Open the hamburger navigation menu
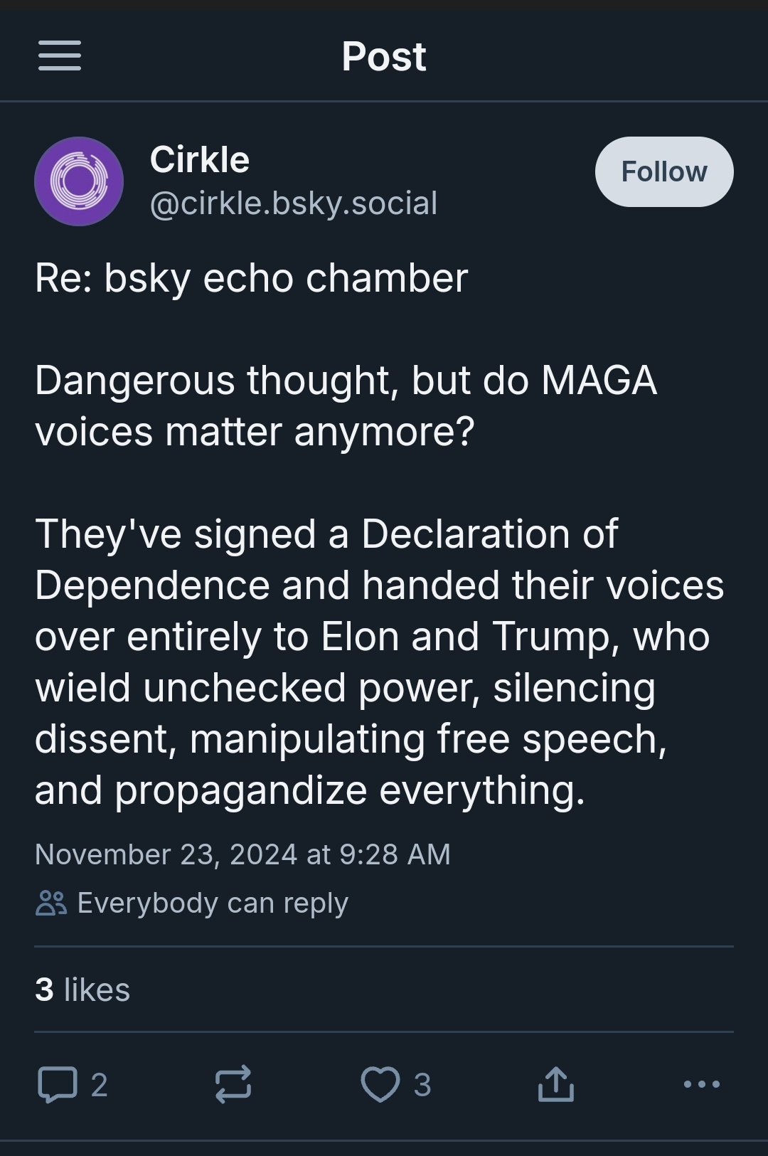 click(x=60, y=55)
